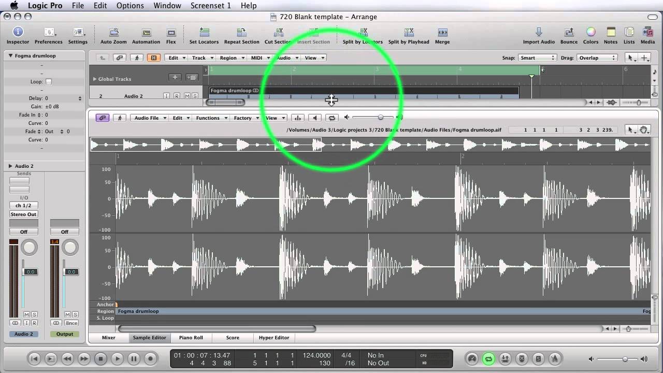Open Logic Preferences from toolbar
This screenshot has height=373, width=663.
49,35
